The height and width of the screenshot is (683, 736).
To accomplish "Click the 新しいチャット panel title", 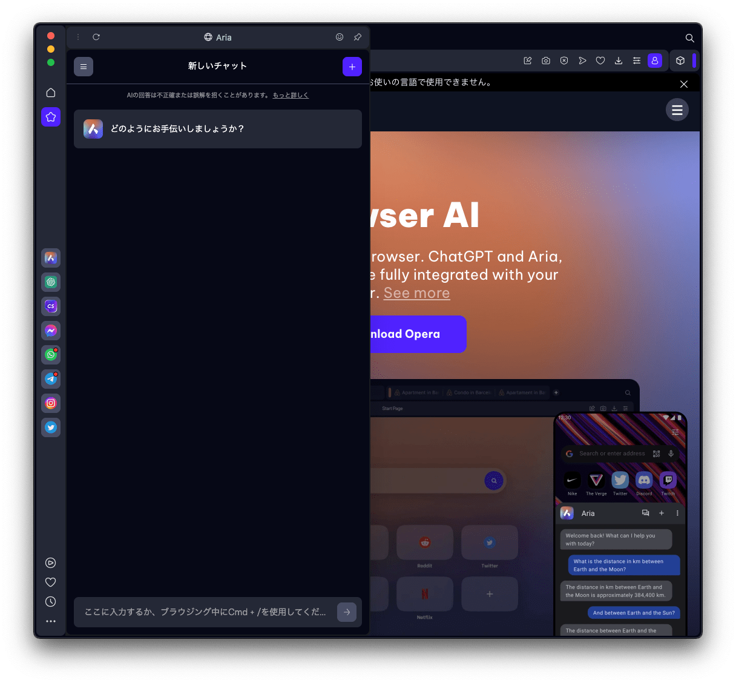I will (217, 66).
